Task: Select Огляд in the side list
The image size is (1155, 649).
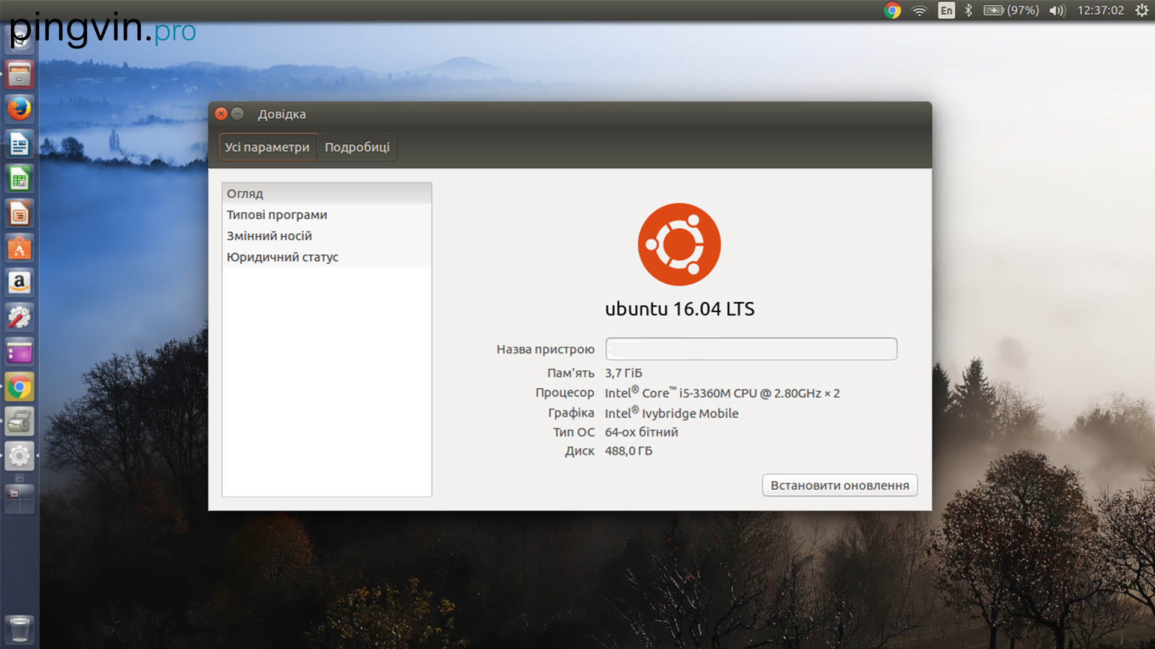Action: [x=327, y=193]
